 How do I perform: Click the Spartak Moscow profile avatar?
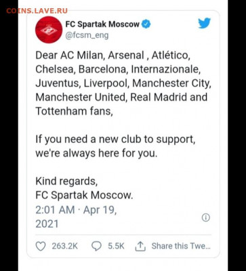coord(49,30)
